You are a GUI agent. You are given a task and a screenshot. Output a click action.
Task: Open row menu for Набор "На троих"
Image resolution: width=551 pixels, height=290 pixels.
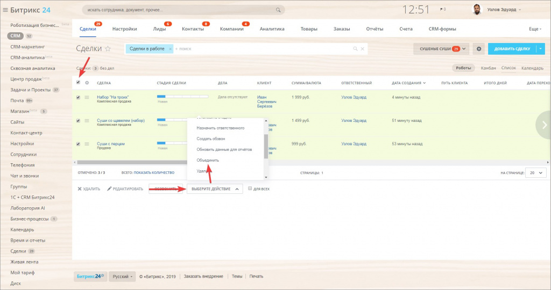point(87,98)
